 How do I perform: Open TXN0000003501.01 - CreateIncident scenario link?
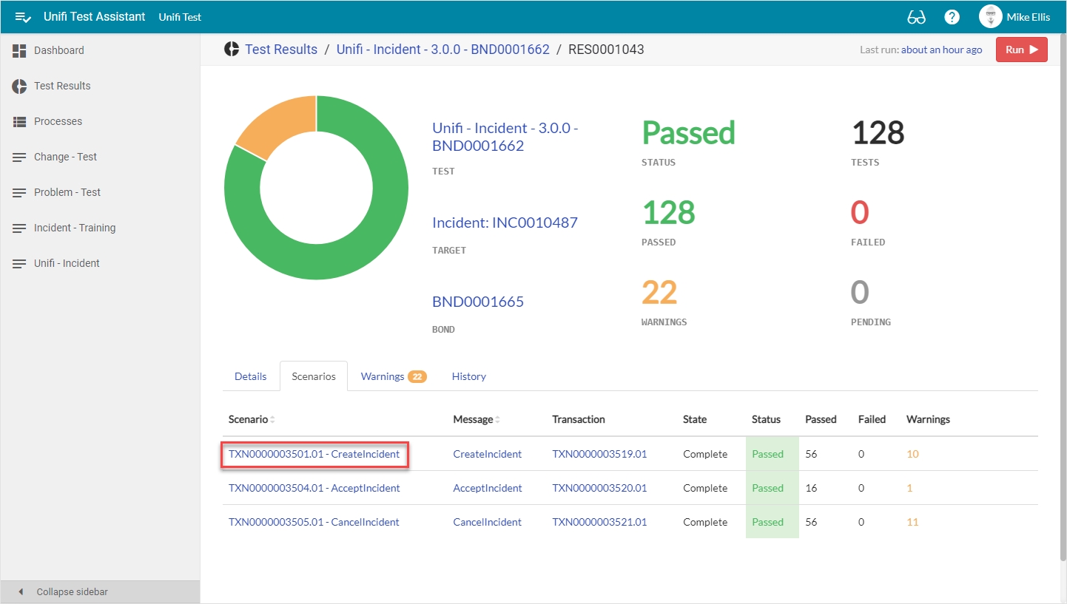coord(314,454)
